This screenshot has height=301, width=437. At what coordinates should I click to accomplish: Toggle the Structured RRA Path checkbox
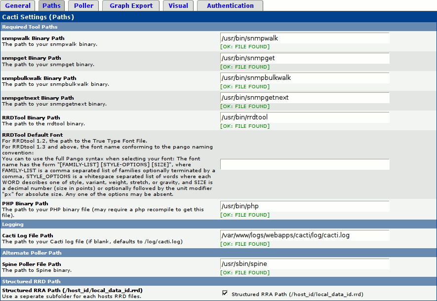[x=225, y=293]
